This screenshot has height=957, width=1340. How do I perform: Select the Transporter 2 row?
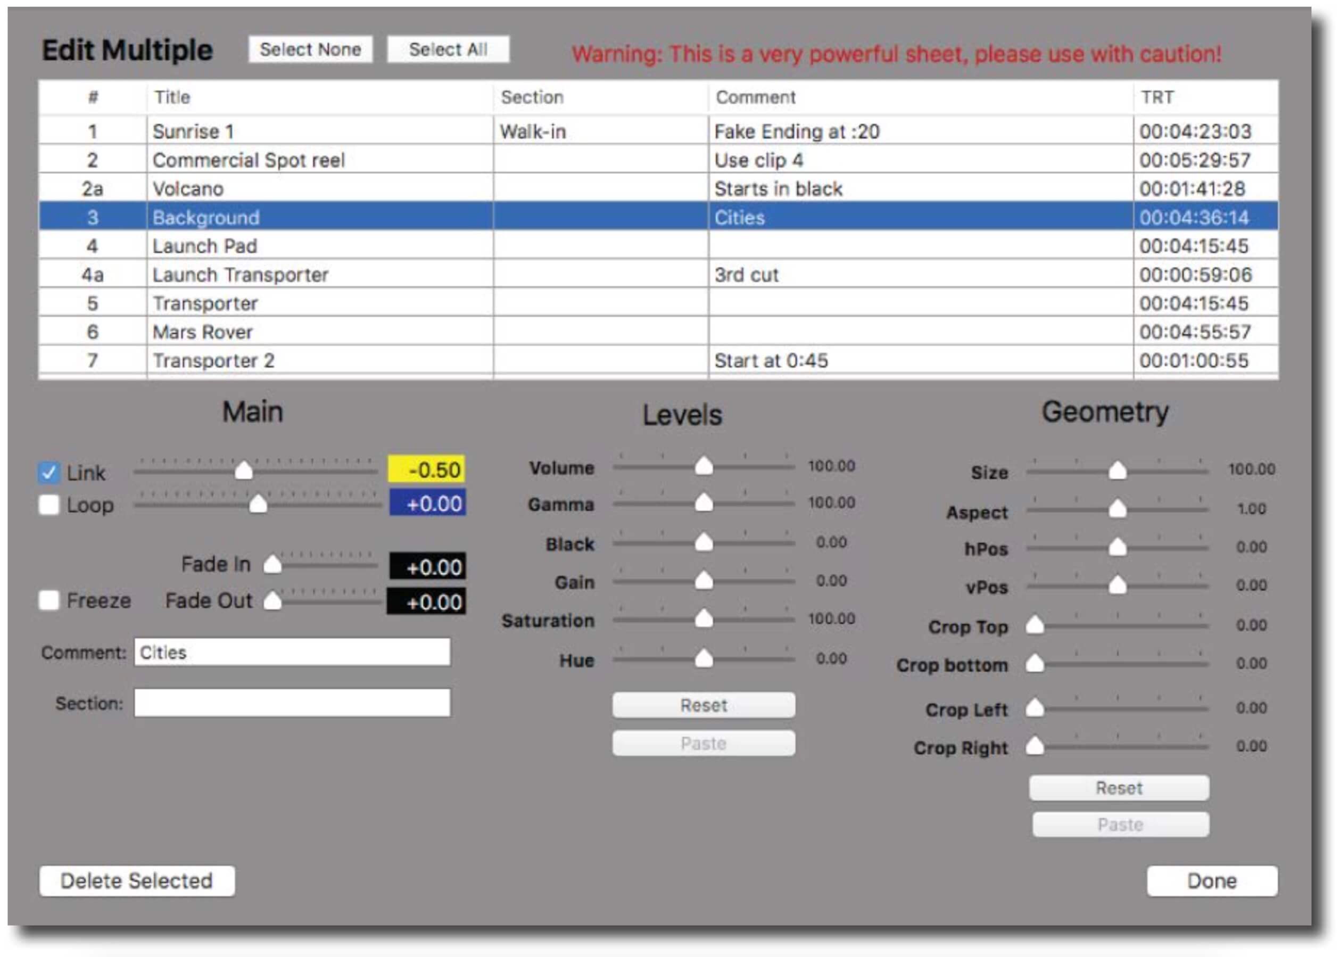[x=658, y=360]
